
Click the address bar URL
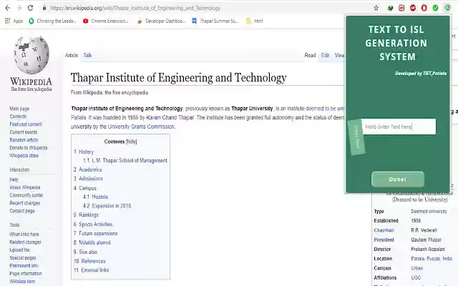(x=135, y=8)
